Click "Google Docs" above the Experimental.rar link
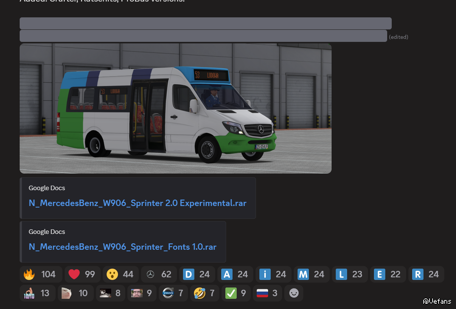The width and height of the screenshot is (456, 309). coord(47,188)
